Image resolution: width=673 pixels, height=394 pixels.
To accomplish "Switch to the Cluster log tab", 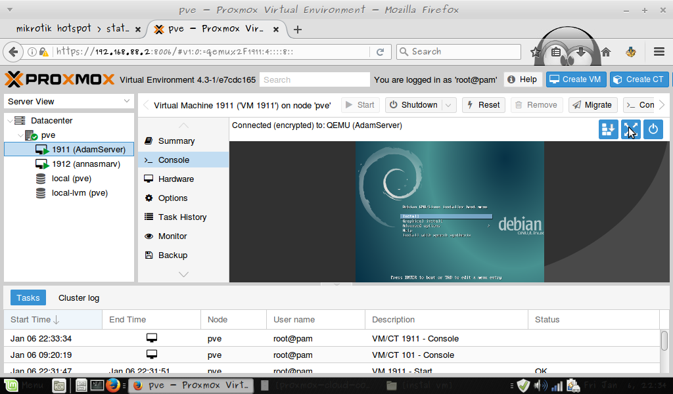I will click(x=79, y=298).
